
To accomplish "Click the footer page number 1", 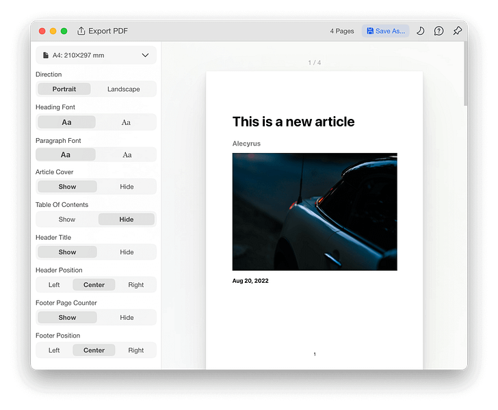I will pyautogui.click(x=315, y=354).
